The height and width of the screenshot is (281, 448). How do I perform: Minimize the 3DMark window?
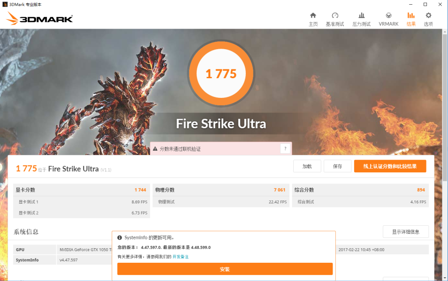click(x=410, y=4)
